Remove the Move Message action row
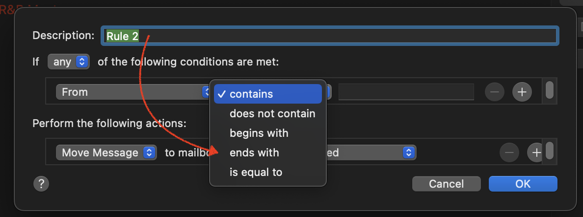The width and height of the screenshot is (583, 217). click(x=509, y=153)
